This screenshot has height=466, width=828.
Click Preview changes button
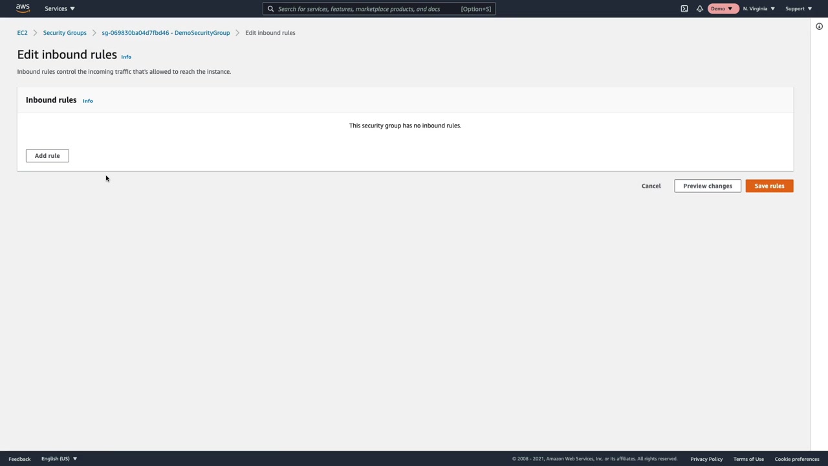click(708, 186)
